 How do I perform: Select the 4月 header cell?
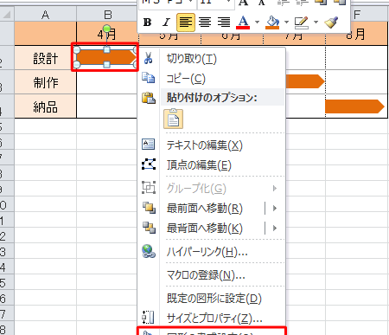click(107, 34)
